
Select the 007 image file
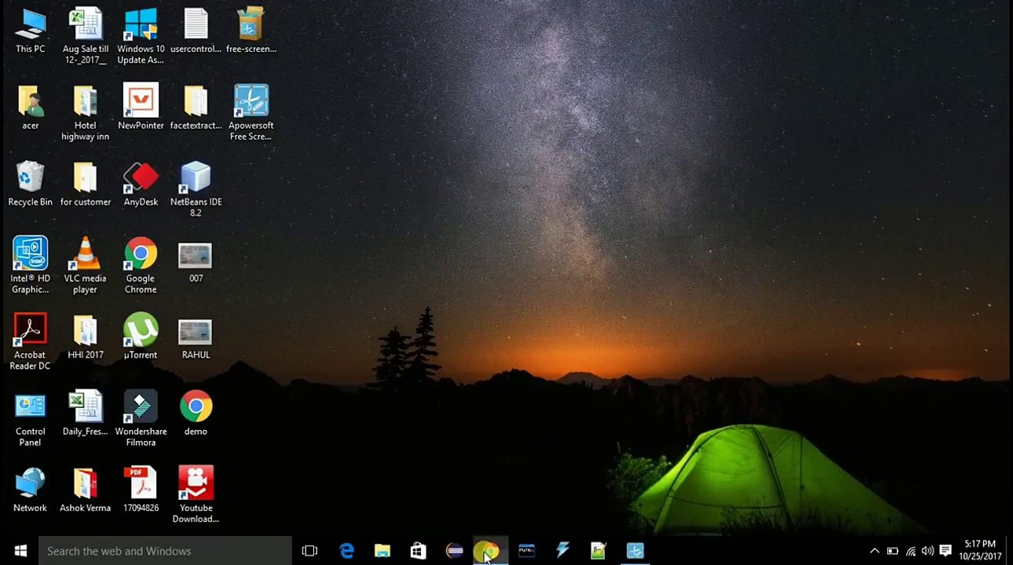(x=196, y=261)
